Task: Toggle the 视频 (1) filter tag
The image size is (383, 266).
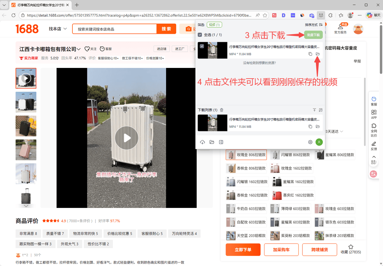Action: [214, 25]
